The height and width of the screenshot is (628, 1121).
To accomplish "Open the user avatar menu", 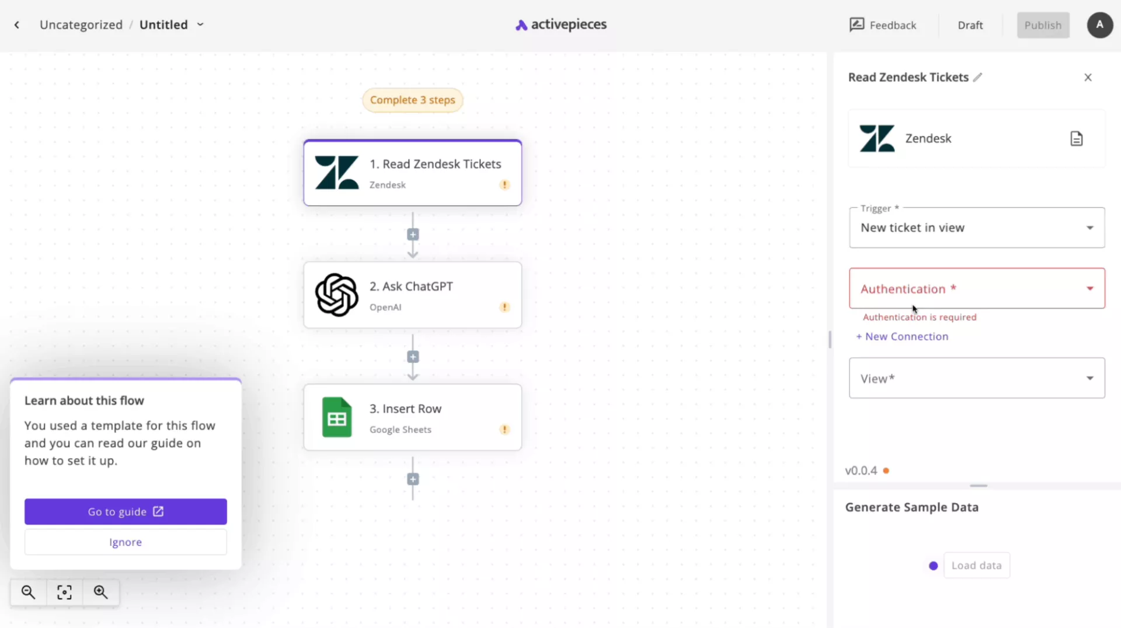I will (1099, 25).
